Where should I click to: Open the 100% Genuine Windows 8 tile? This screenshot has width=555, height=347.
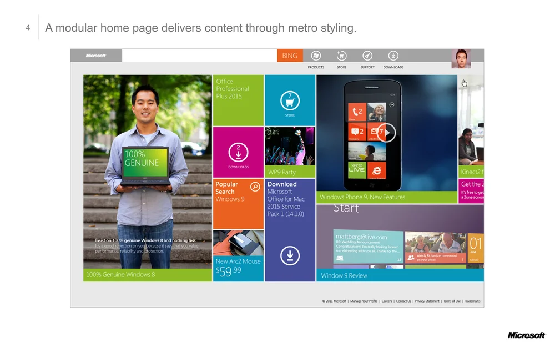click(x=148, y=178)
